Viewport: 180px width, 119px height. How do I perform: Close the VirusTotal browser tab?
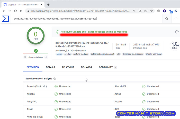pyautogui.click(x=42, y=5)
